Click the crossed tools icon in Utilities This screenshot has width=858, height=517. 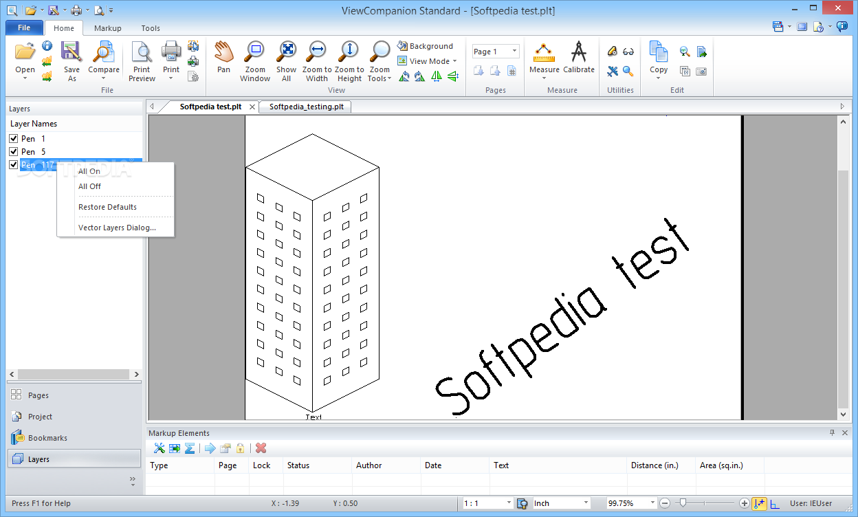(x=613, y=71)
